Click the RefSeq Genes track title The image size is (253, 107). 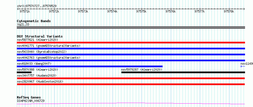(x=29, y=98)
